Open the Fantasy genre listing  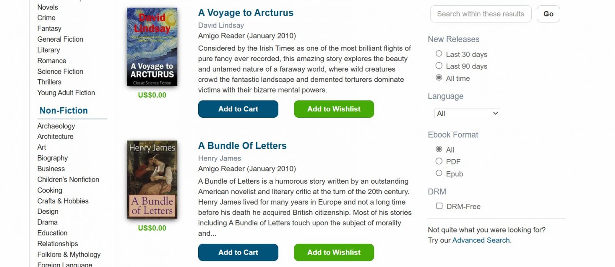[49, 28]
